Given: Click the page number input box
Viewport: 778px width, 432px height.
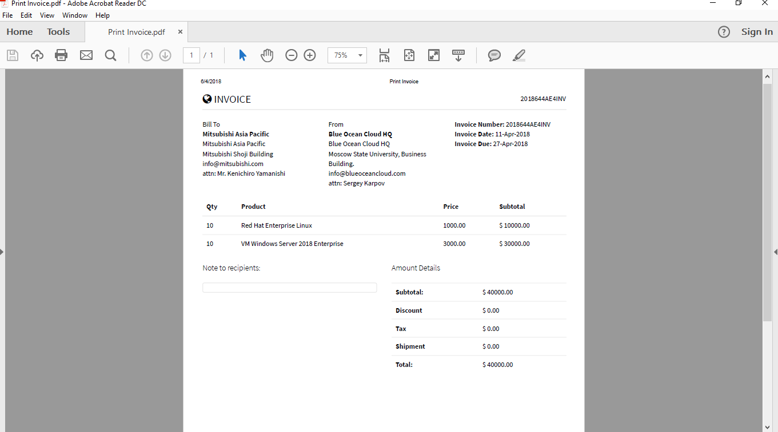Looking at the screenshot, I should [x=191, y=55].
